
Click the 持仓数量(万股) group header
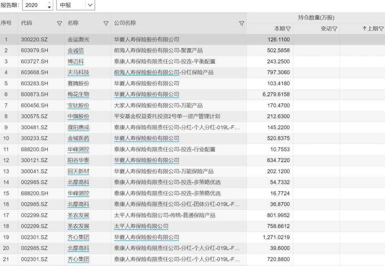(x=316, y=18)
